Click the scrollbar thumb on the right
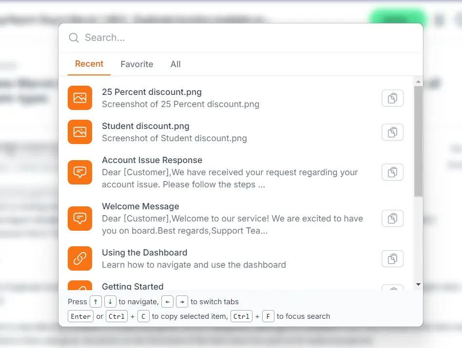Viewport: 462px width, 348px height. (418, 141)
